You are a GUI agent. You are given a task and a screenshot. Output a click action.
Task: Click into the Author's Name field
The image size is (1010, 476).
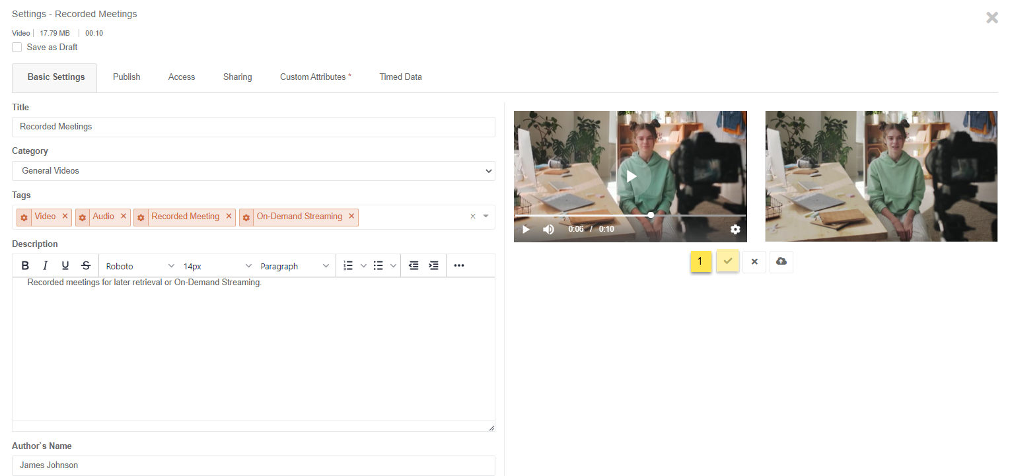click(254, 465)
